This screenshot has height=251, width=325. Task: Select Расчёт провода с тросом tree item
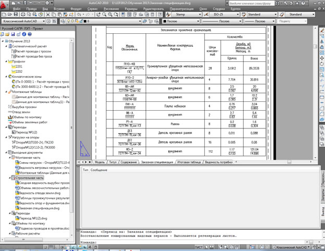coord(33,51)
